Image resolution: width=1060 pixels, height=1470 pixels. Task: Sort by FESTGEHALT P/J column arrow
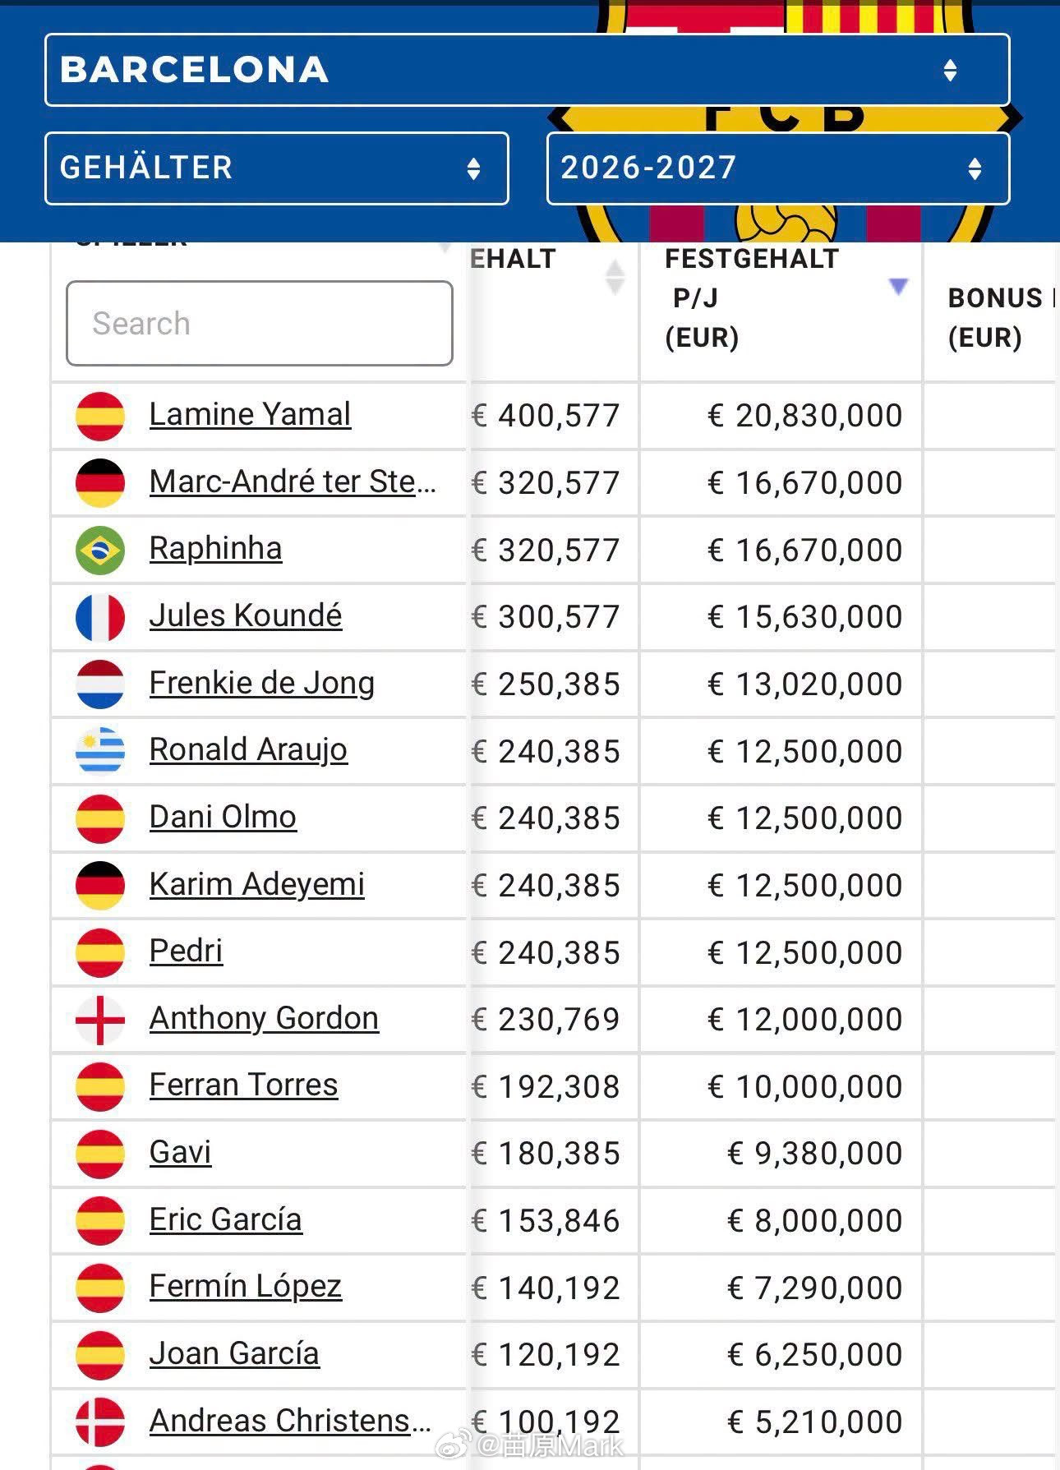coord(898,286)
